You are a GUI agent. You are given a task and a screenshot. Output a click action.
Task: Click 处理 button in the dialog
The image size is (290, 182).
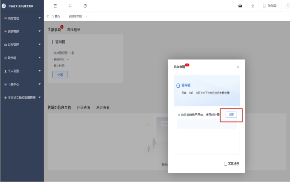[x=231, y=115]
